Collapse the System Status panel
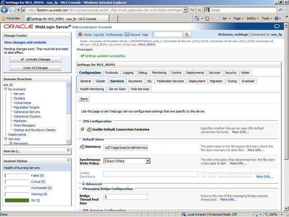This screenshot has height=217, width=289. tap(68, 160)
